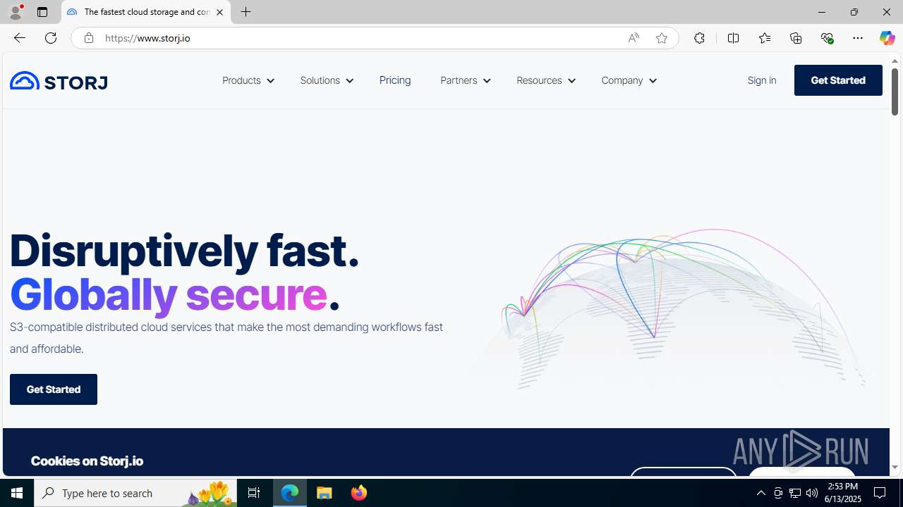The height and width of the screenshot is (507, 903).
Task: Open a new browser tab
Action: point(246,12)
